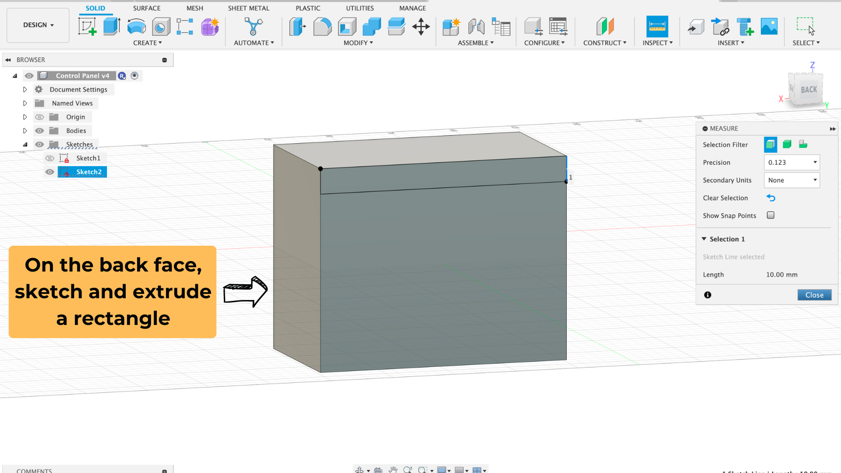Choose the Revolve tool in Create
The image size is (841, 473).
[136, 27]
